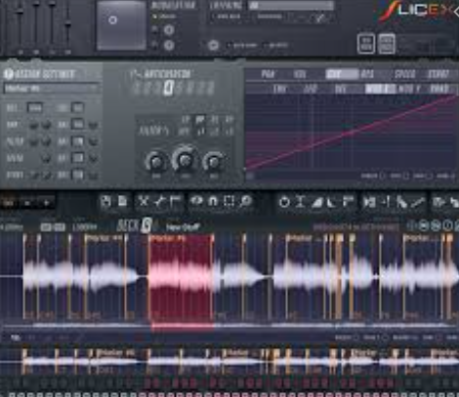
Task: Toggle second checkbox below envelope graph
Action: (405, 176)
